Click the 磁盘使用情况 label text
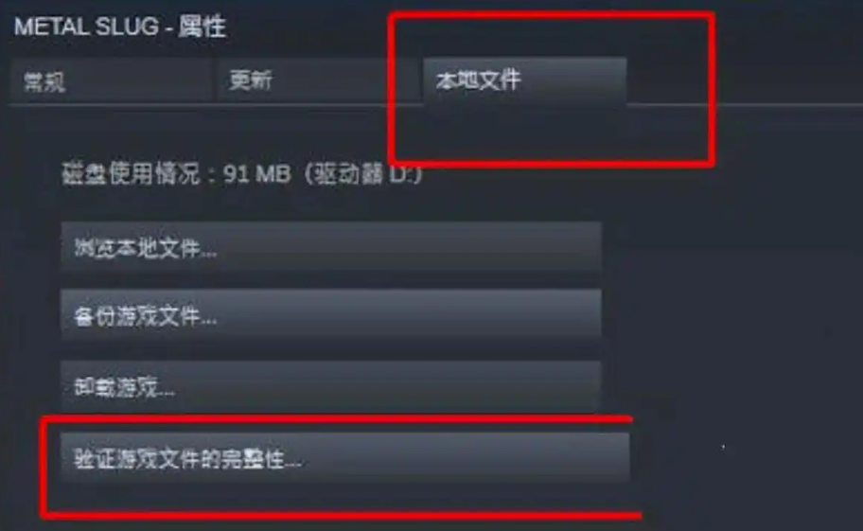This screenshot has width=863, height=531. click(x=131, y=174)
